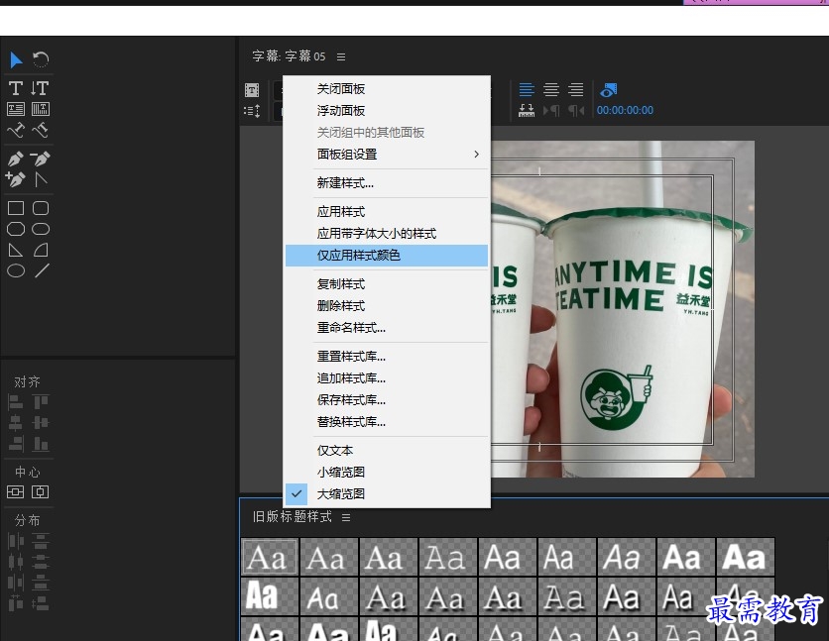Click the tea cup image in title preview
Screen dimensions: 829x641
click(x=623, y=309)
